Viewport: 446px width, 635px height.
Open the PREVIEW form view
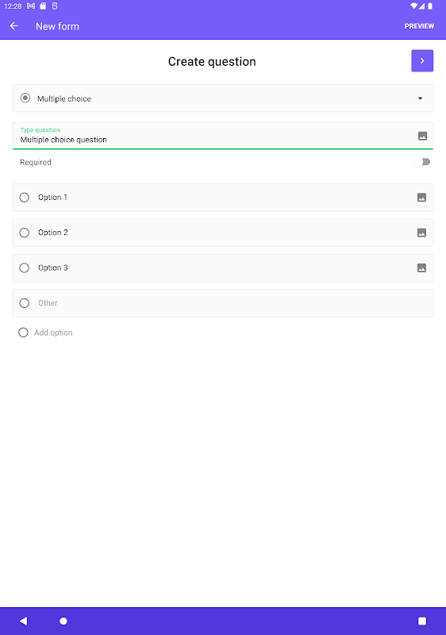pyautogui.click(x=419, y=26)
